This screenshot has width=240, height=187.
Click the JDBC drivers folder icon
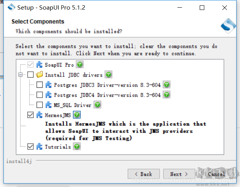pos(40,75)
